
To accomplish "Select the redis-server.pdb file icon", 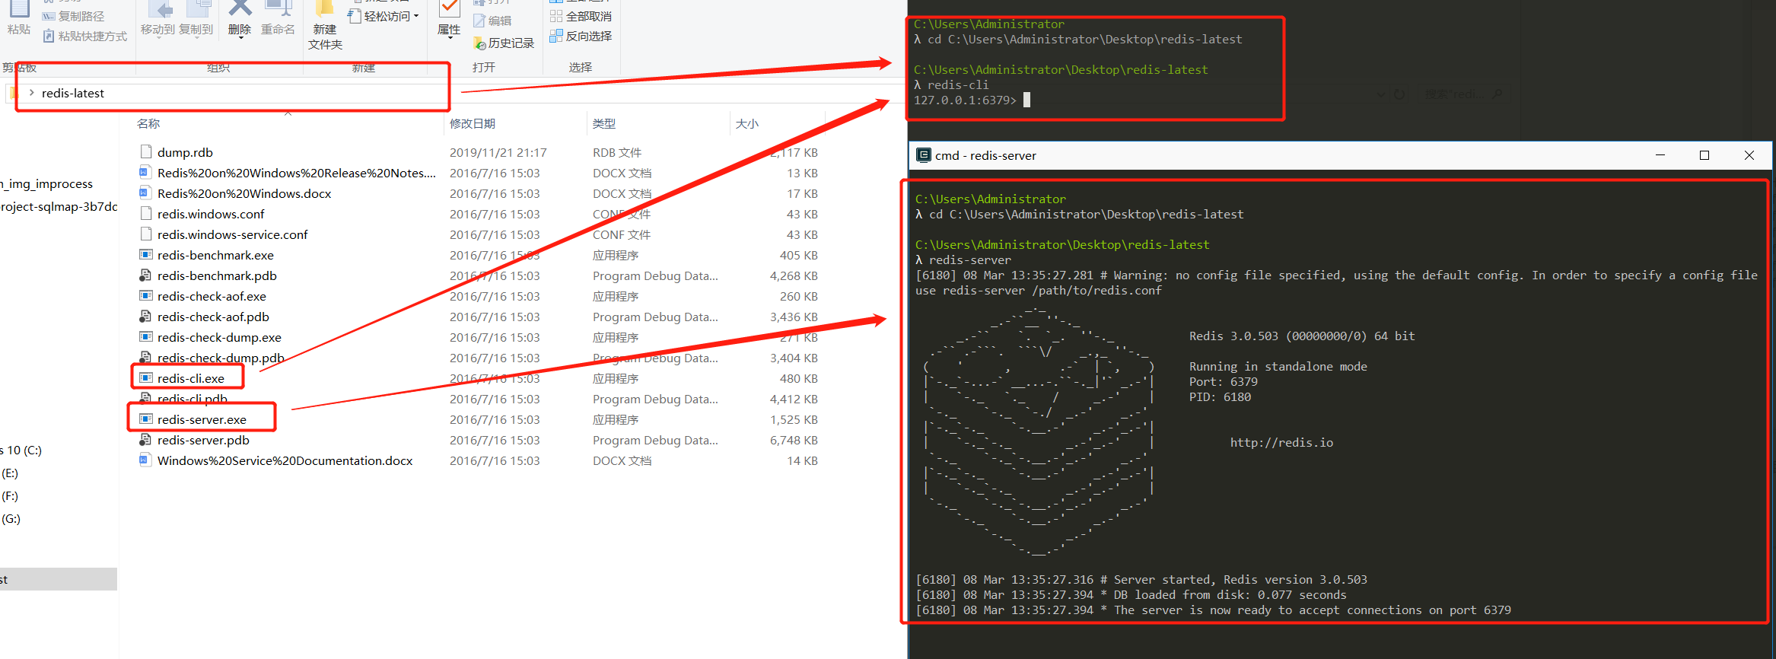I will 146,440.
